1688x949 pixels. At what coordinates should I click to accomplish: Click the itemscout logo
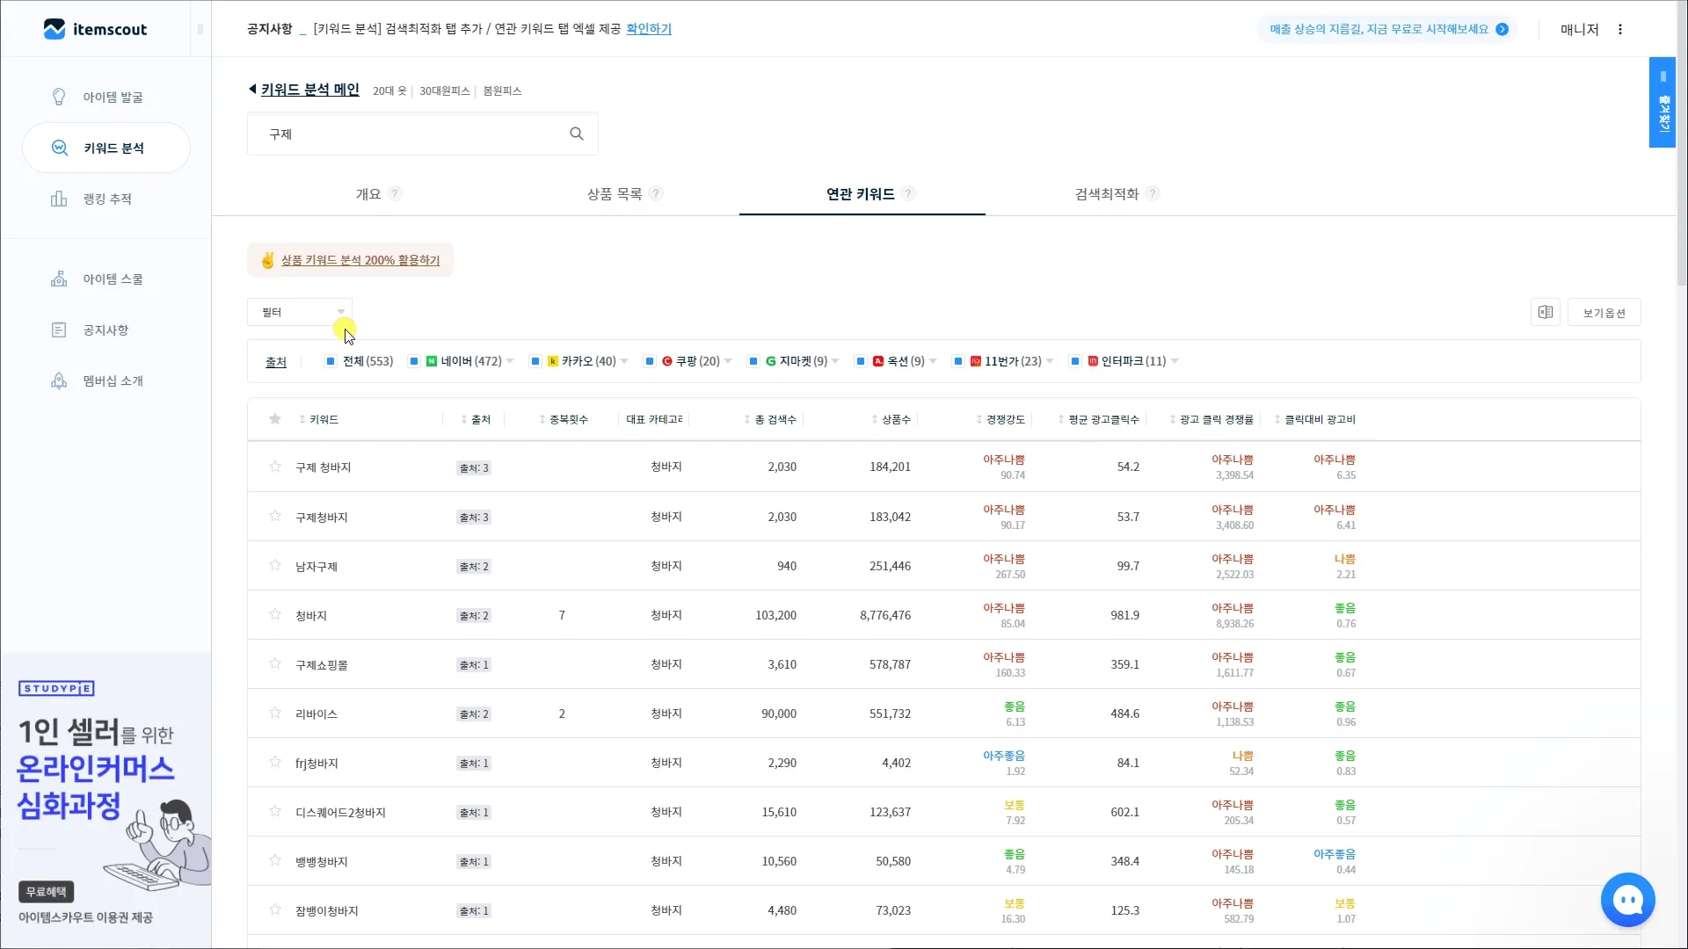pyautogui.click(x=95, y=29)
